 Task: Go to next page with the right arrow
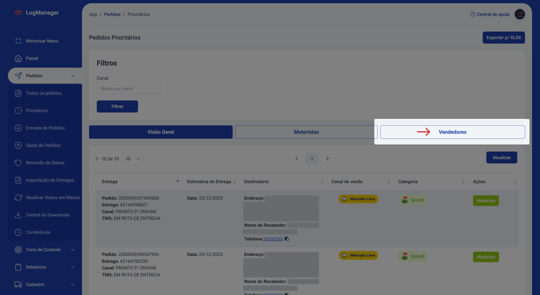[327, 158]
